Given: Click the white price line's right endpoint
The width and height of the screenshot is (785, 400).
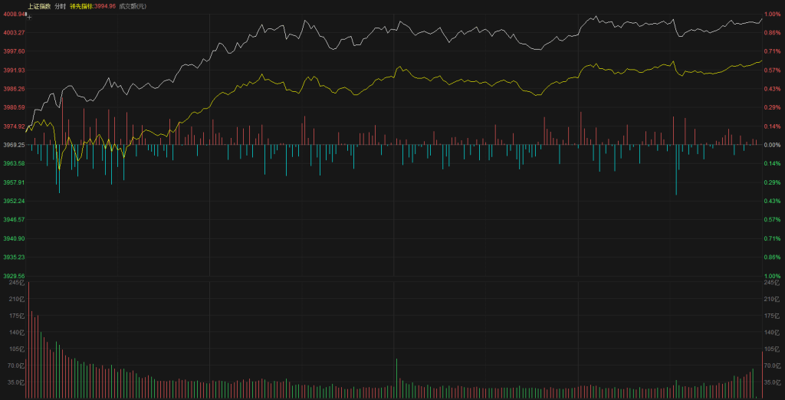Looking at the screenshot, I should coord(761,18).
